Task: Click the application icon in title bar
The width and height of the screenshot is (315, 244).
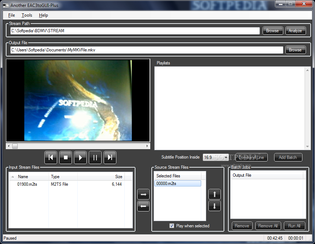Action: [6, 5]
